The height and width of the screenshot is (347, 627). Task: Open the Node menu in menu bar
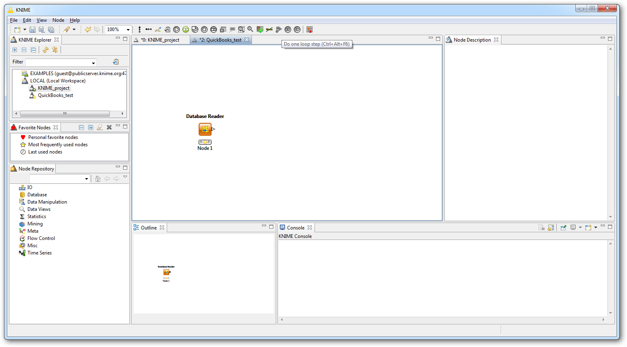pyautogui.click(x=58, y=20)
